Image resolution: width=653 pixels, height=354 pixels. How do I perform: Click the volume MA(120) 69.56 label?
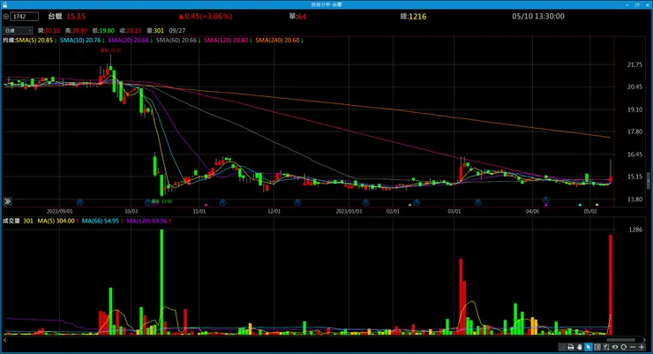[x=146, y=222]
